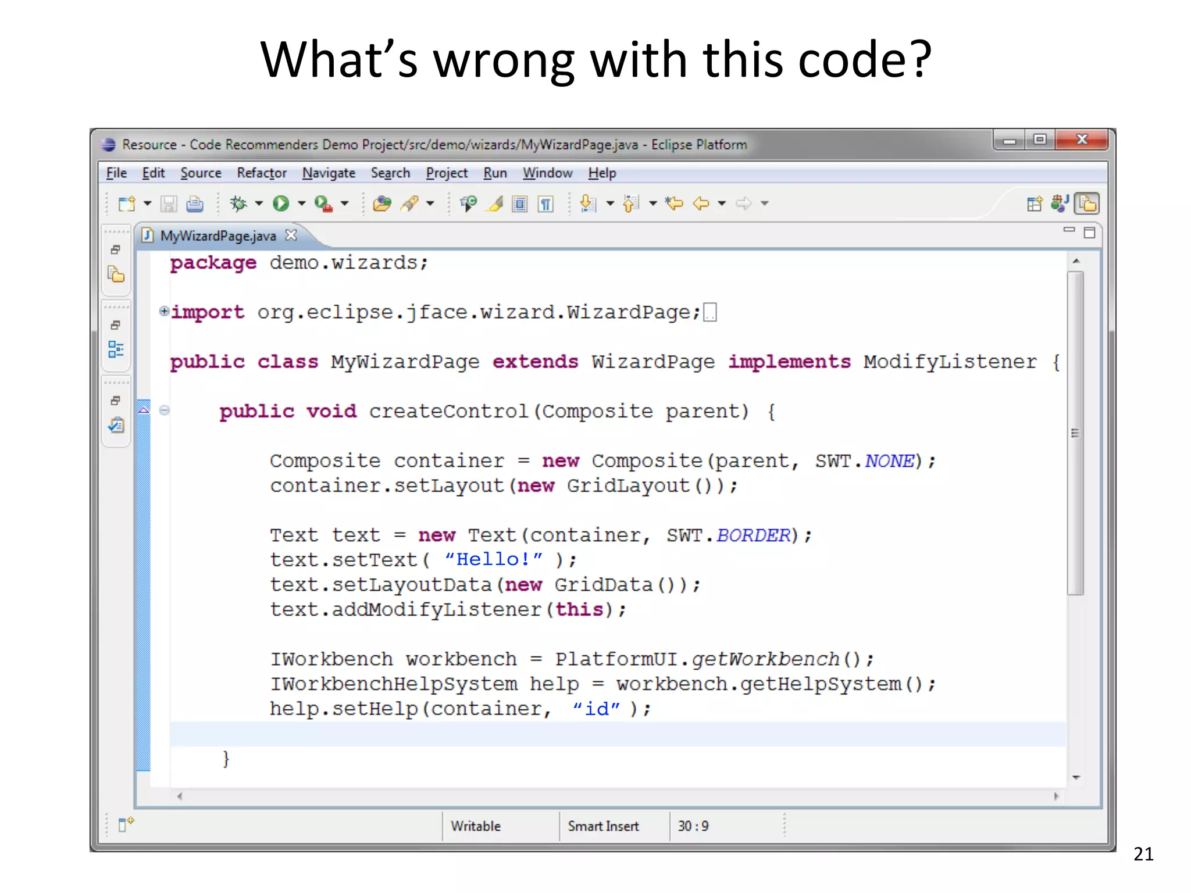Open the File menu
The width and height of the screenshot is (1191, 893).
[x=116, y=173]
